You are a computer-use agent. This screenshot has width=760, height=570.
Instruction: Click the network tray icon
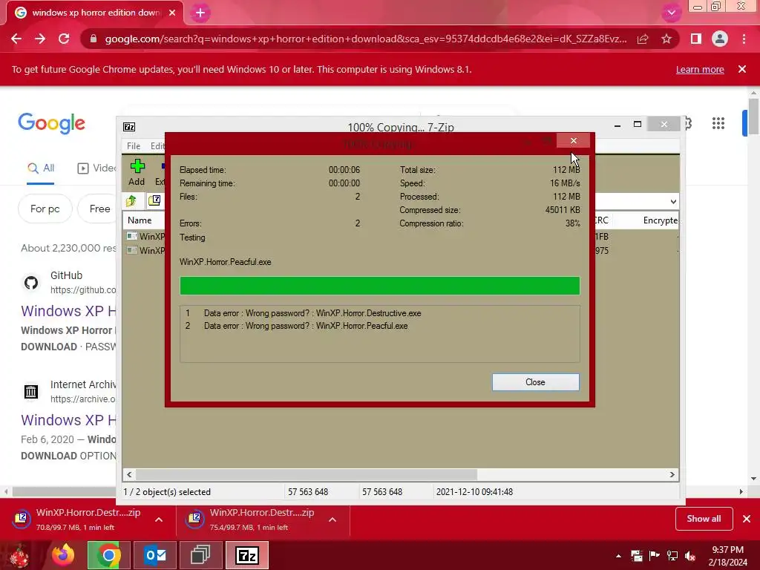672,556
